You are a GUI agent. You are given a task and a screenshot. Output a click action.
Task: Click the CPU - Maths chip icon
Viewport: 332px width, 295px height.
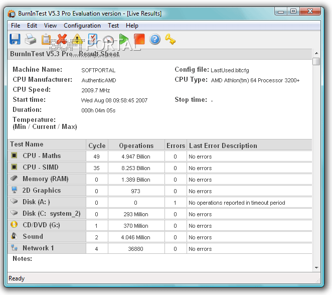tap(14, 156)
